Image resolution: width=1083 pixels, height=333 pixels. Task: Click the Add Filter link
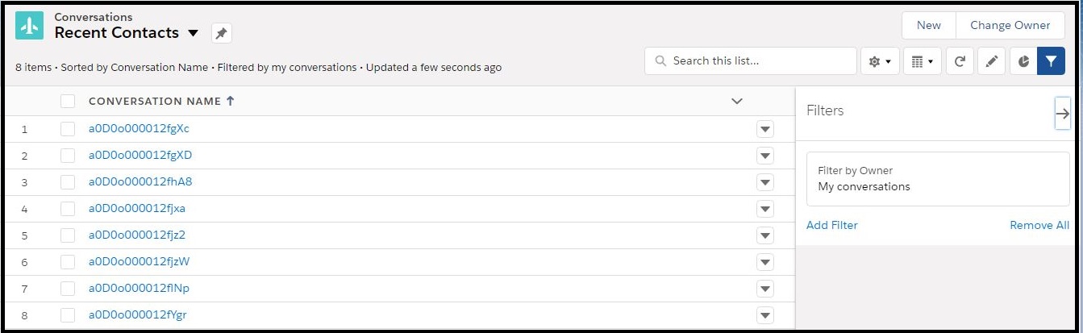tap(831, 225)
